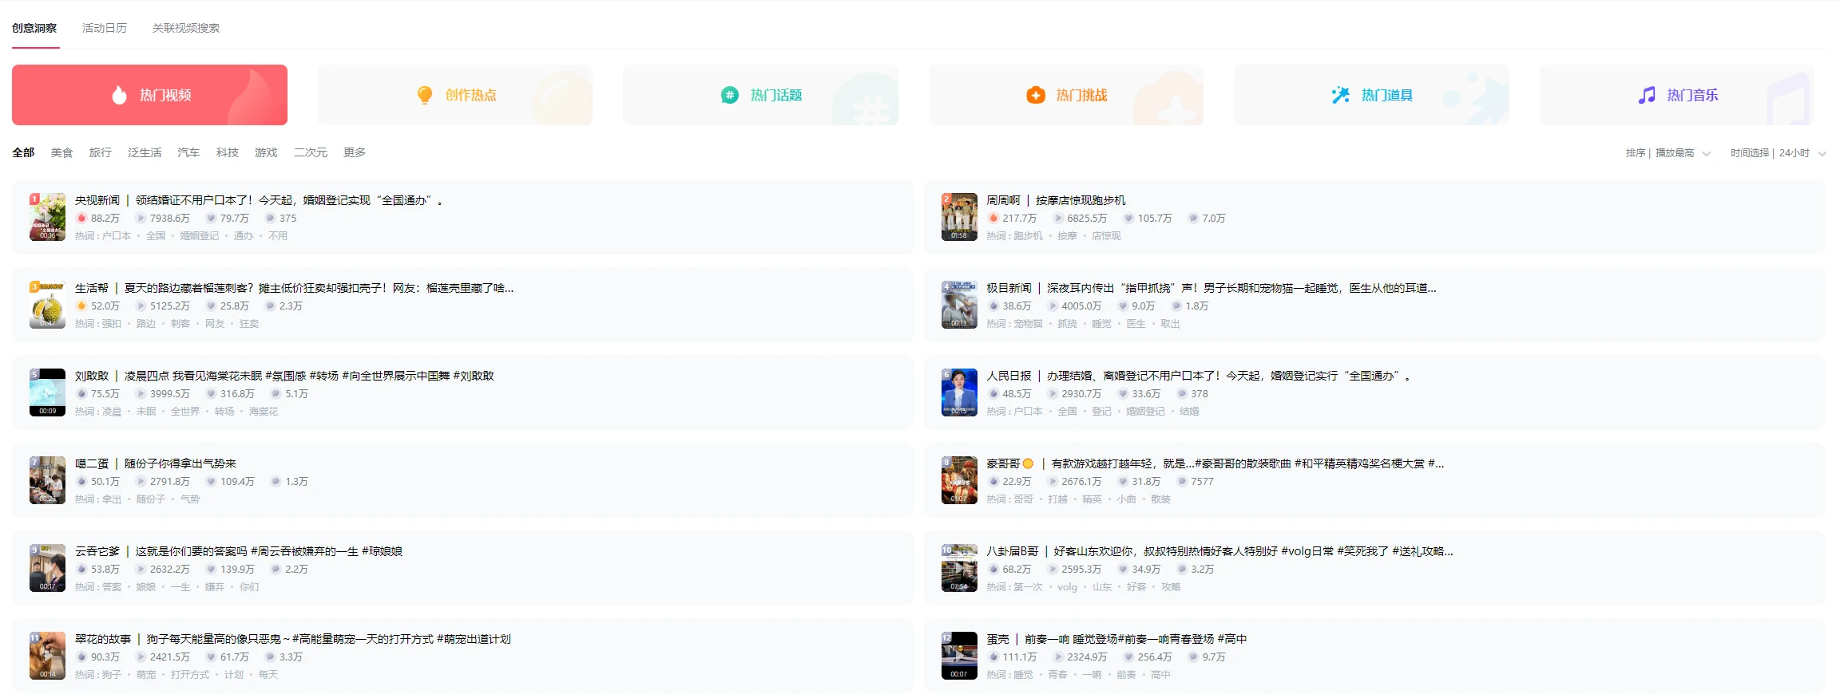Screen dimensions: 1840x698
Task: Open thumbnail of 极目新闻 video
Action: pos(959,305)
